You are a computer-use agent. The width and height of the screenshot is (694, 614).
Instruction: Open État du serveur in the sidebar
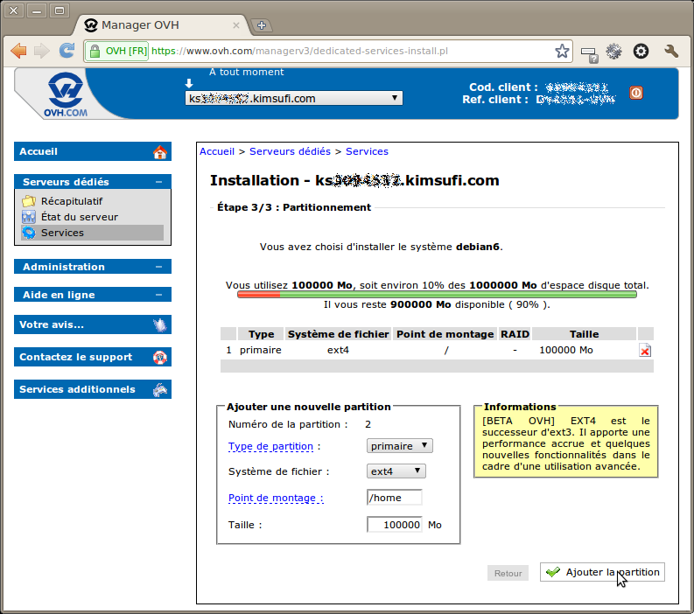click(80, 217)
